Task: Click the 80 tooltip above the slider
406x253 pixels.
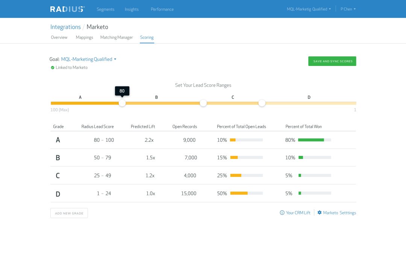Action: pyautogui.click(x=122, y=91)
